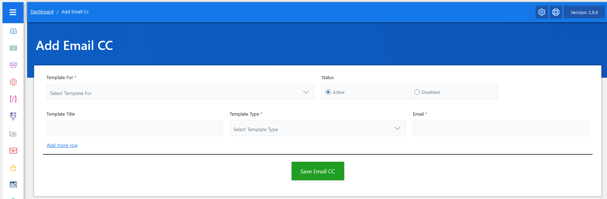The height and width of the screenshot is (199, 607).
Task: Expand the Select Template Type dropdown
Action: click(x=317, y=128)
